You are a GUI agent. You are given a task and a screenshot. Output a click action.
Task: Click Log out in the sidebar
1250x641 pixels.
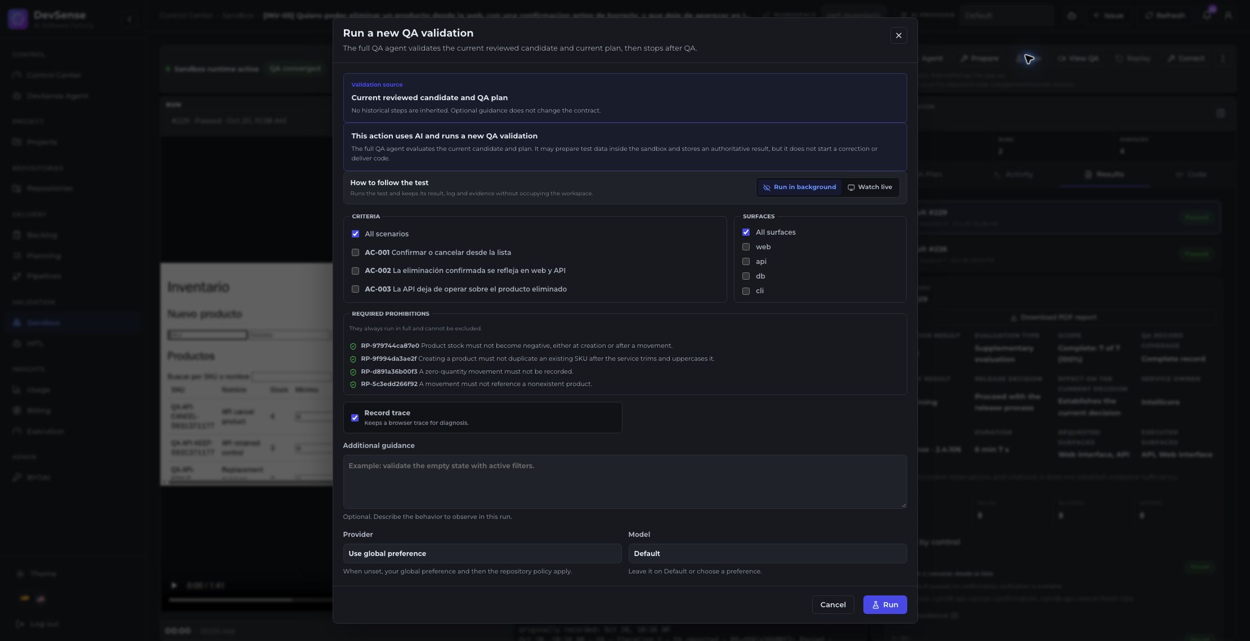click(38, 624)
